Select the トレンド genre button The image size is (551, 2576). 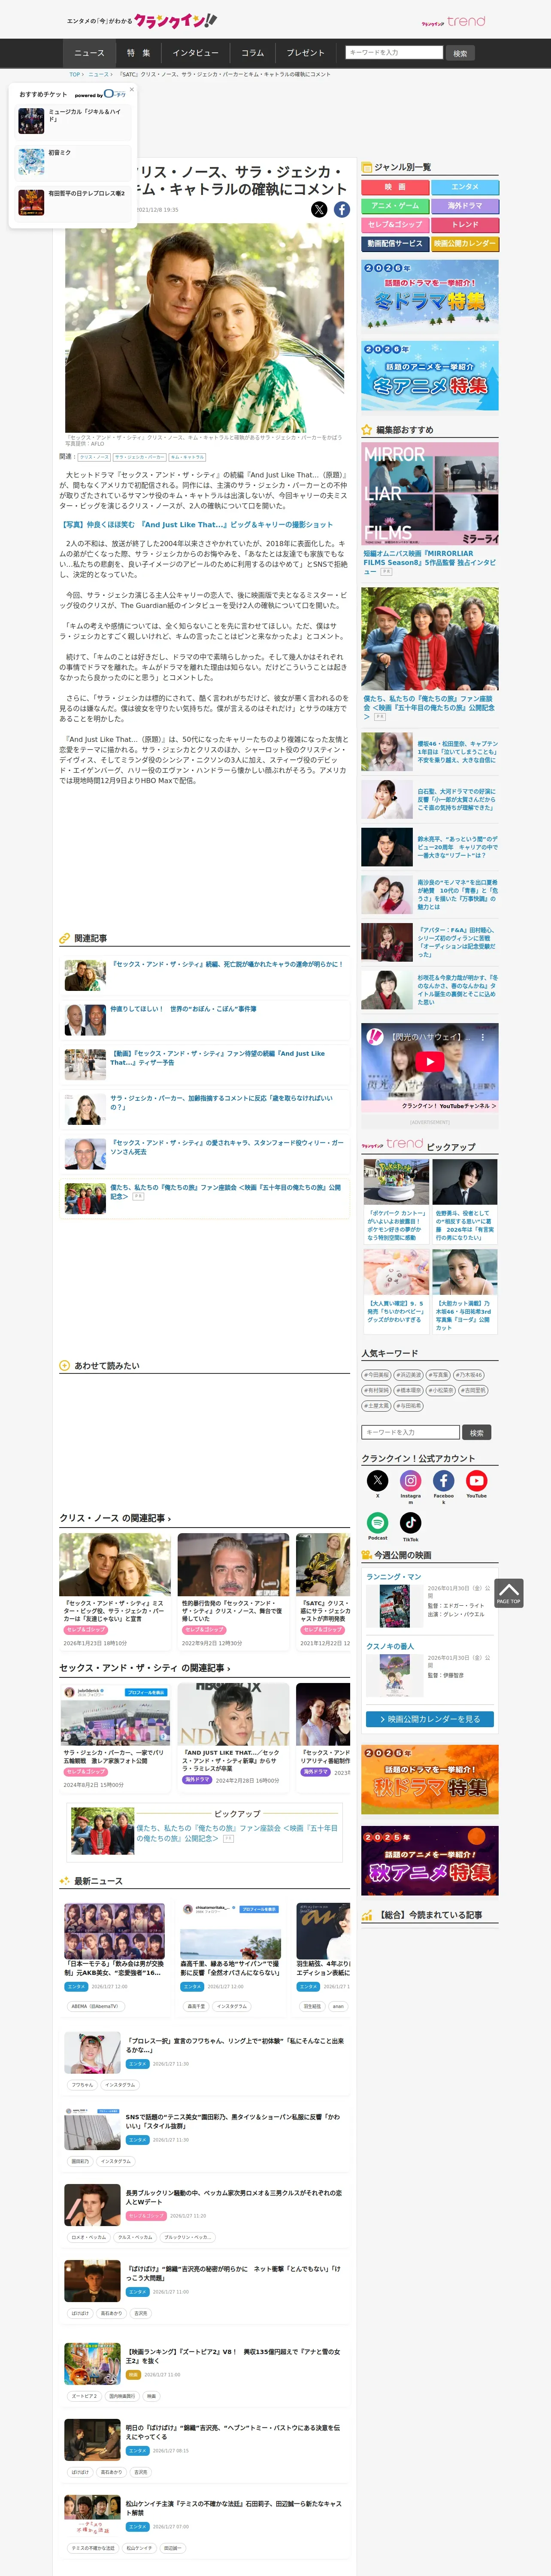(x=465, y=225)
